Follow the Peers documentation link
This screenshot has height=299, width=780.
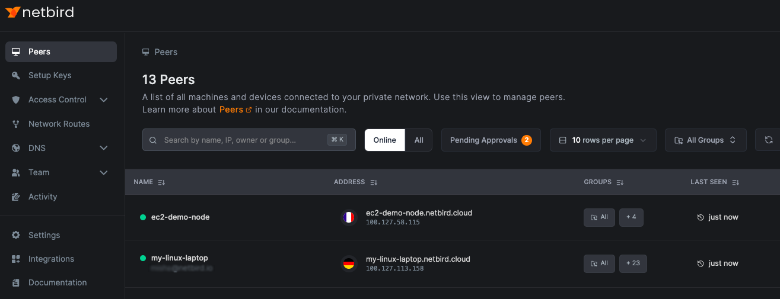[235, 110]
